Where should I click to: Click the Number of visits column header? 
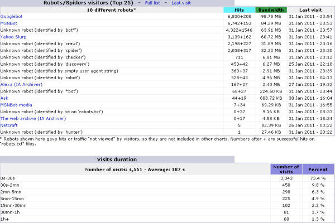click(286, 169)
